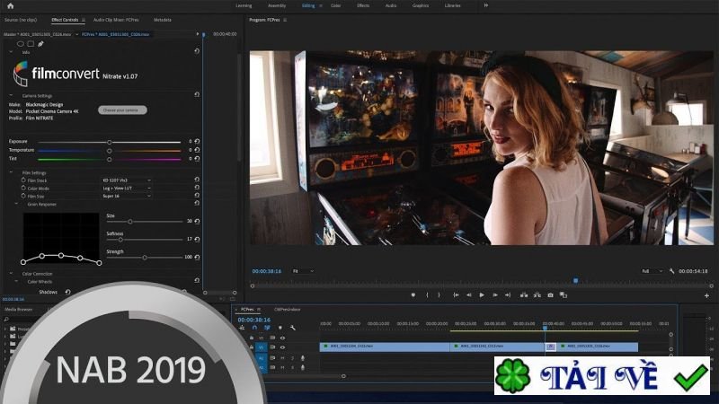Open Program monitor wrench settings
This screenshot has width=719, height=404.
point(671,271)
